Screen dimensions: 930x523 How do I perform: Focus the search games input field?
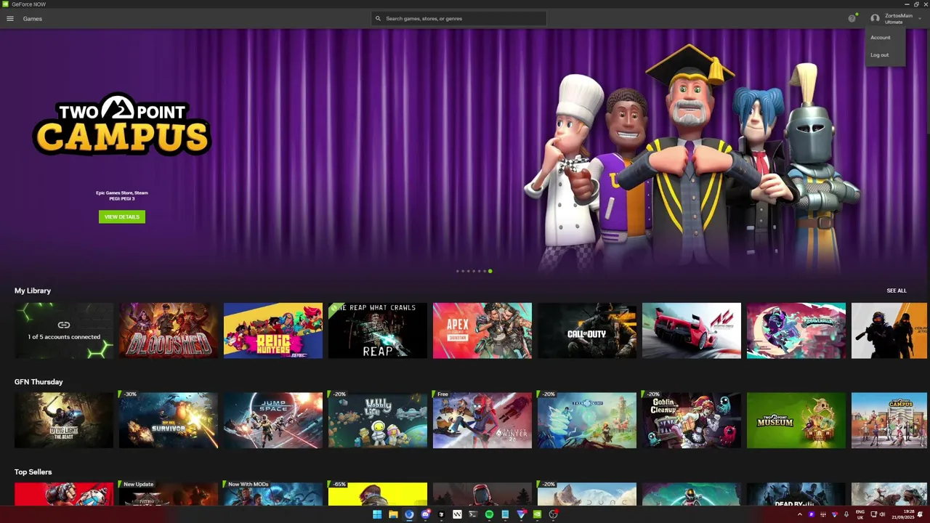point(459,18)
